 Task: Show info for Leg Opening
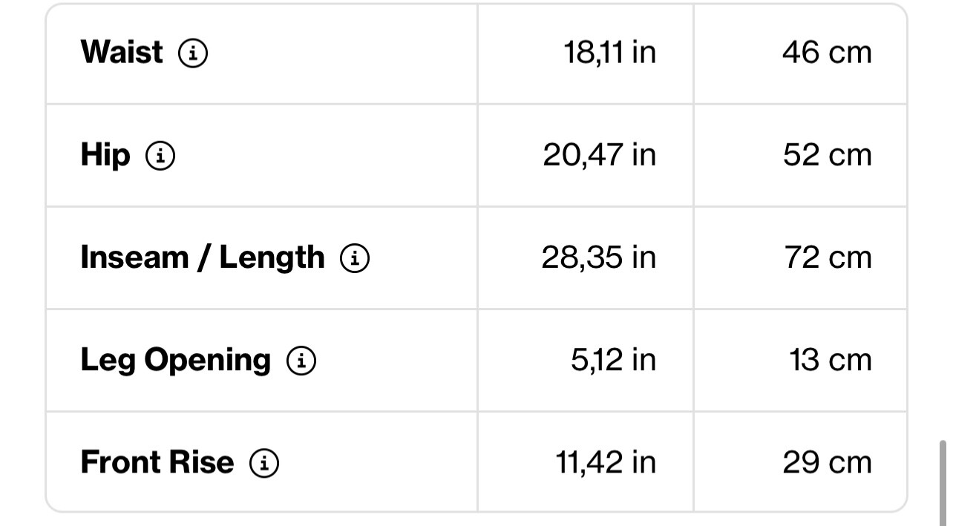[301, 361]
